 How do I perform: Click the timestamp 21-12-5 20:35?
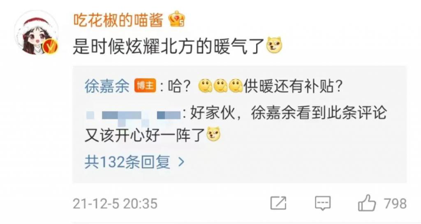115,203
